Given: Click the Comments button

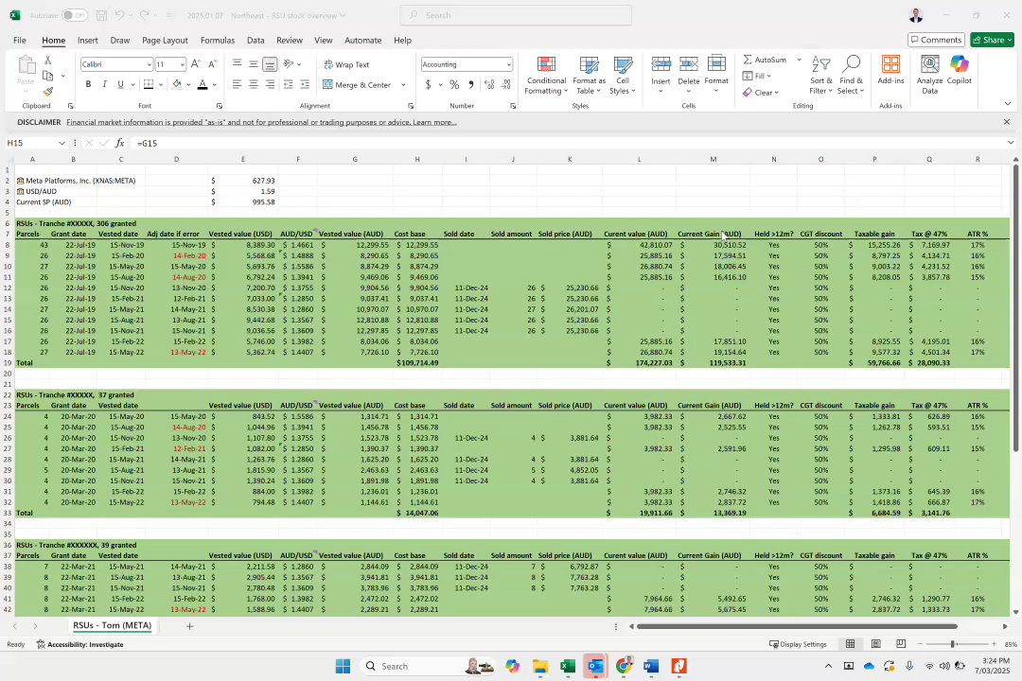Looking at the screenshot, I should 936,40.
